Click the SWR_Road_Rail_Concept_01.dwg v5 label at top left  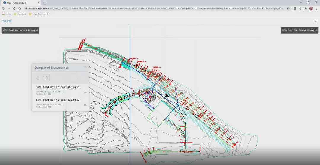20,30
